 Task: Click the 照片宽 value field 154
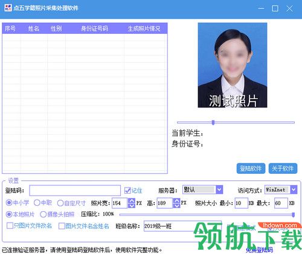(x=120, y=203)
